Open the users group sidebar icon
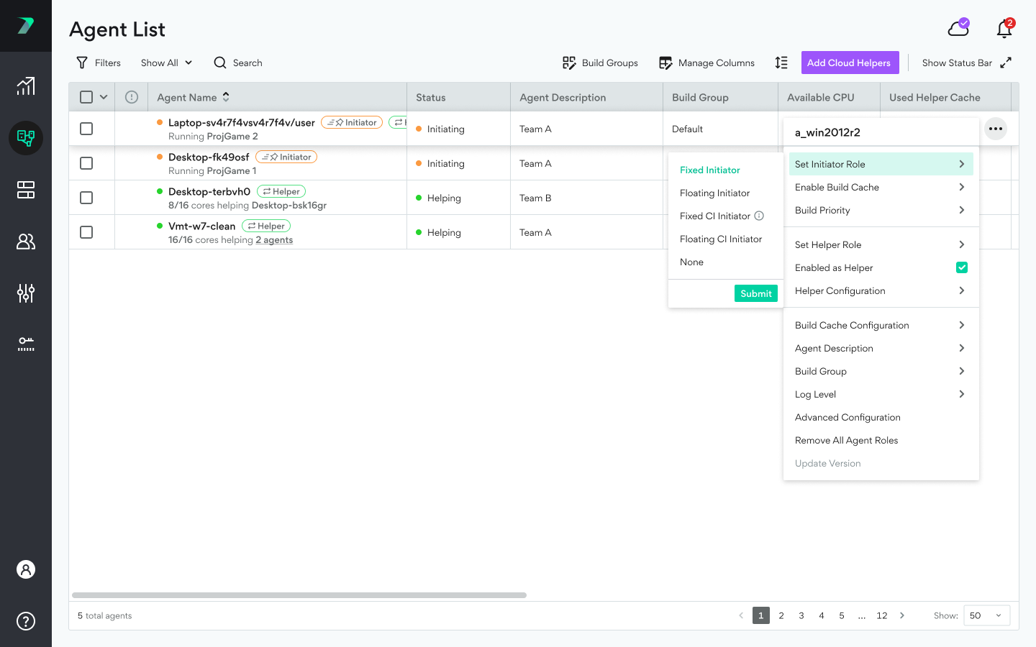The image size is (1036, 647). click(26, 242)
